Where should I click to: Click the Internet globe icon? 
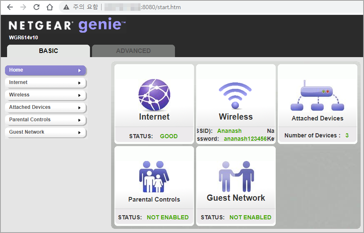[x=154, y=95]
